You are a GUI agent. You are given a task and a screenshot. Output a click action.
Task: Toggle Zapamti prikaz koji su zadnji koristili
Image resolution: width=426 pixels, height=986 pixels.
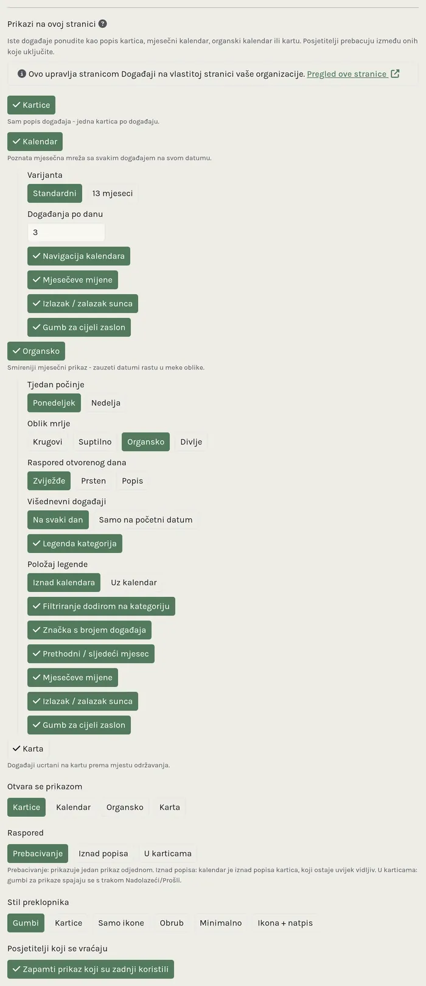(91, 969)
